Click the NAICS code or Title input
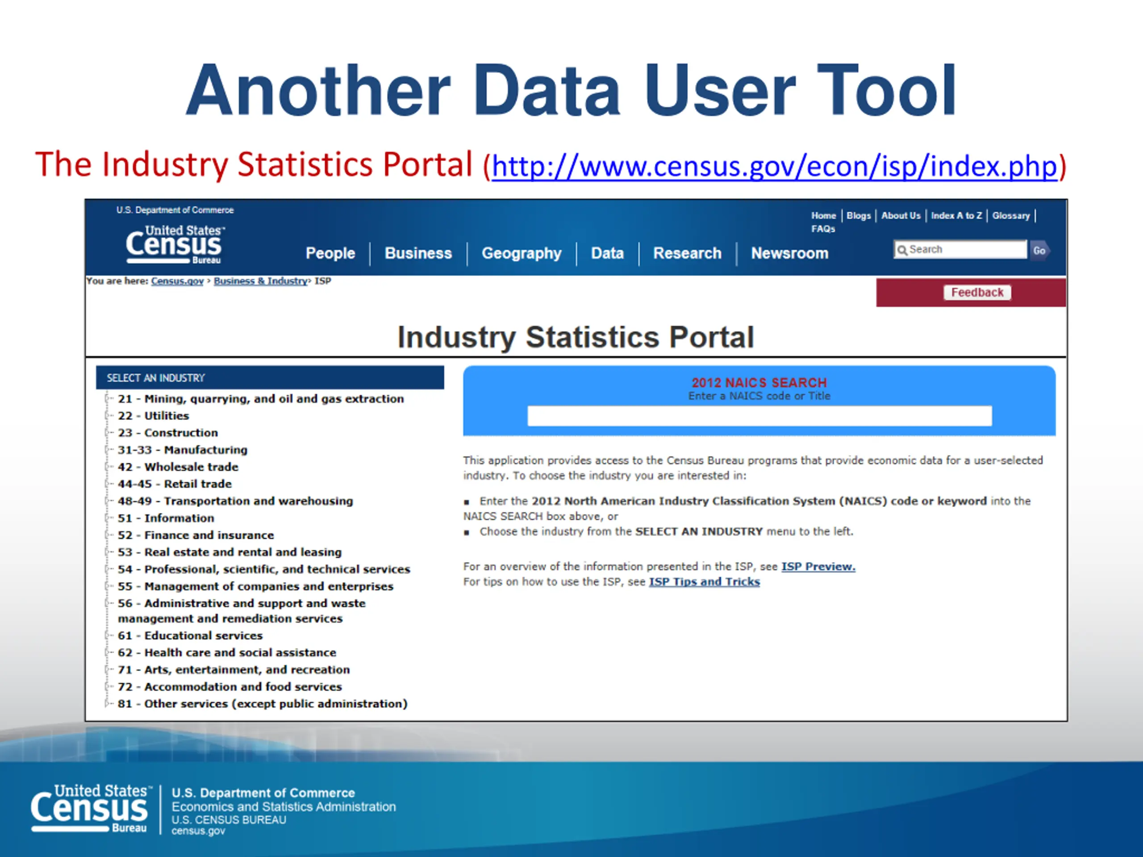1143x857 pixels. pos(759,416)
